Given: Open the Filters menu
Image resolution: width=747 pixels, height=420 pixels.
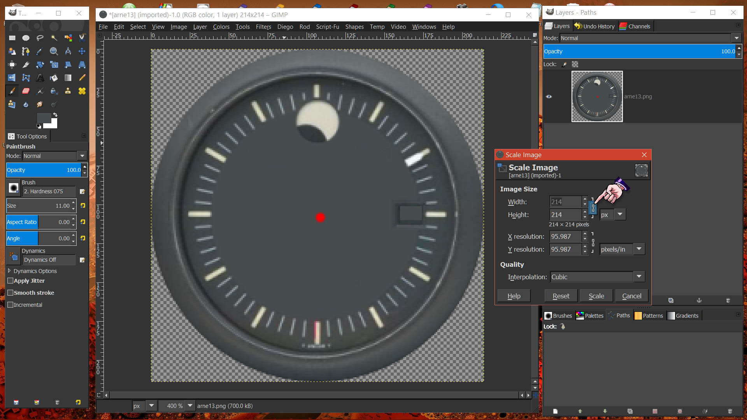Looking at the screenshot, I should (263, 26).
